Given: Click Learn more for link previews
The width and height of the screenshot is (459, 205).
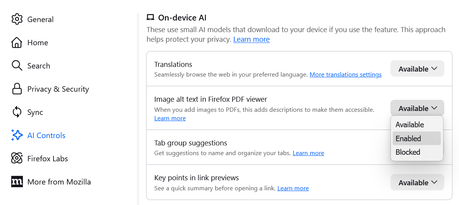Looking at the screenshot, I should tap(293, 188).
